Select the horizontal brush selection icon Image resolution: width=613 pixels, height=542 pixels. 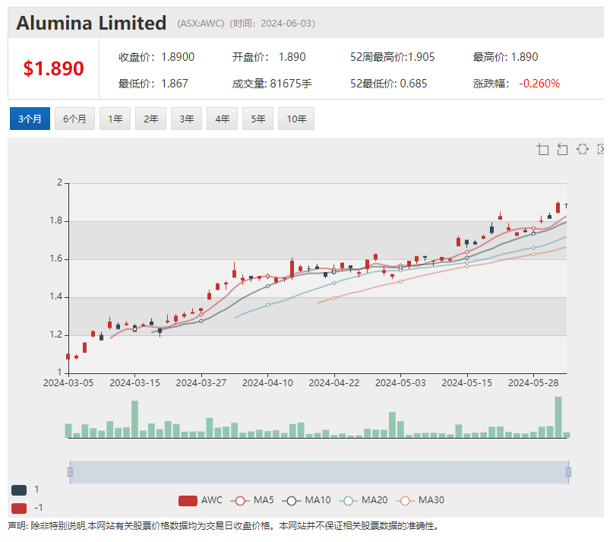(582, 149)
